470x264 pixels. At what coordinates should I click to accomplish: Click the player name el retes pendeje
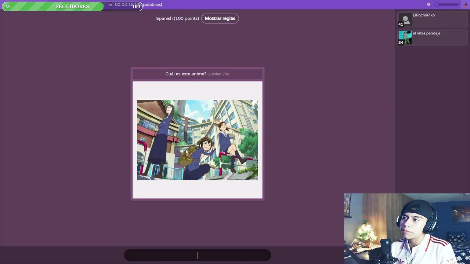[426, 33]
